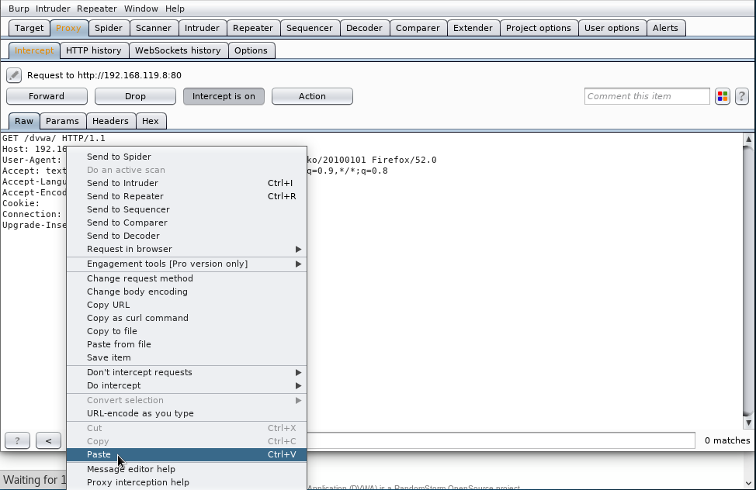The height and width of the screenshot is (490, 756).
Task: Select Send to Repeater from context menu
Action: pos(125,196)
